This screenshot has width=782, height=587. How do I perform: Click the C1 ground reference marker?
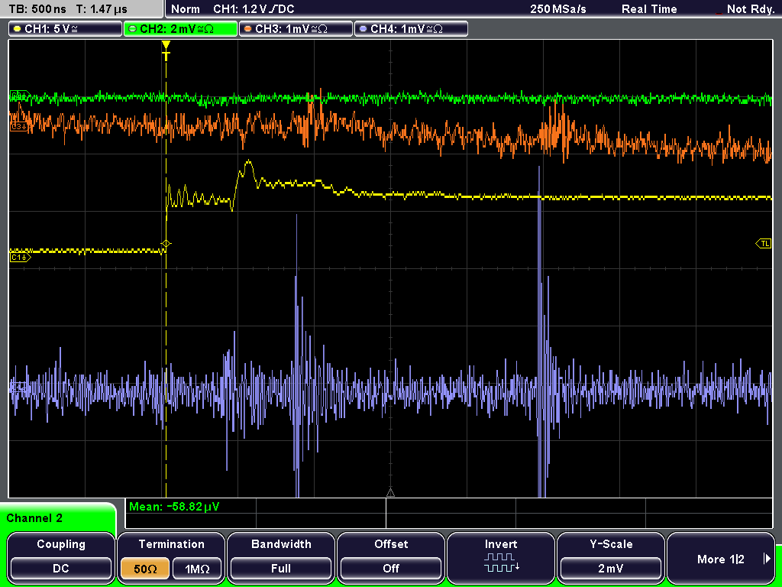click(x=20, y=257)
